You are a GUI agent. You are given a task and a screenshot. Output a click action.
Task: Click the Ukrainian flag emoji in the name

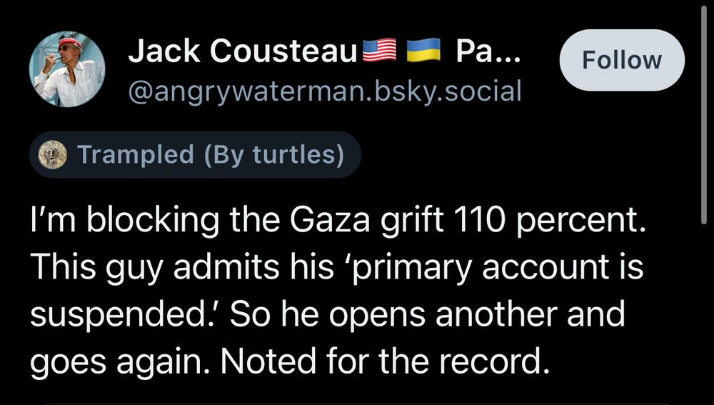click(421, 51)
